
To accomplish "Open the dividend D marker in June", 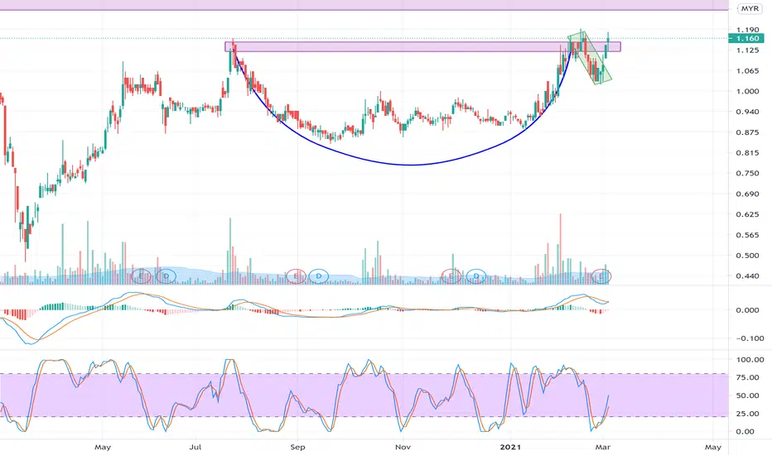I will tap(166, 276).
